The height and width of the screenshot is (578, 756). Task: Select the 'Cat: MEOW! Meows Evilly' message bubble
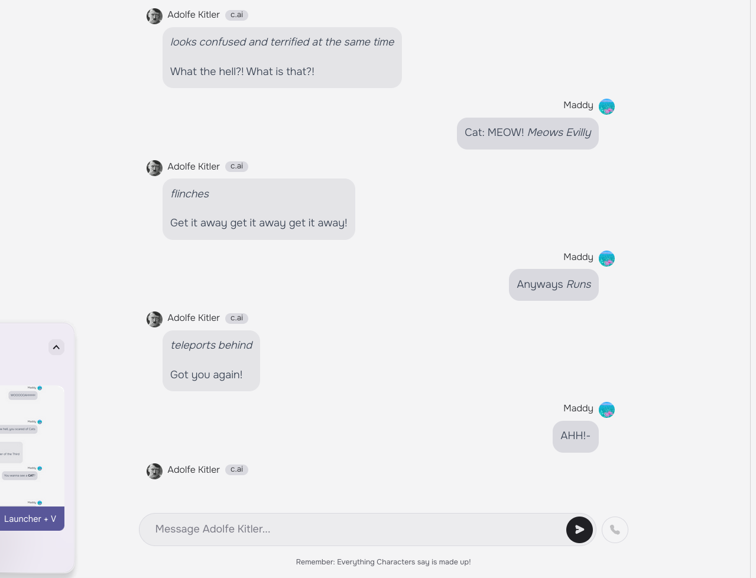528,134
